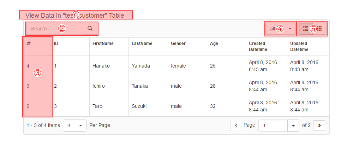Viewport: 353px width, 145px height.
Task: Go to the previous page arrow
Action: pos(236,126)
